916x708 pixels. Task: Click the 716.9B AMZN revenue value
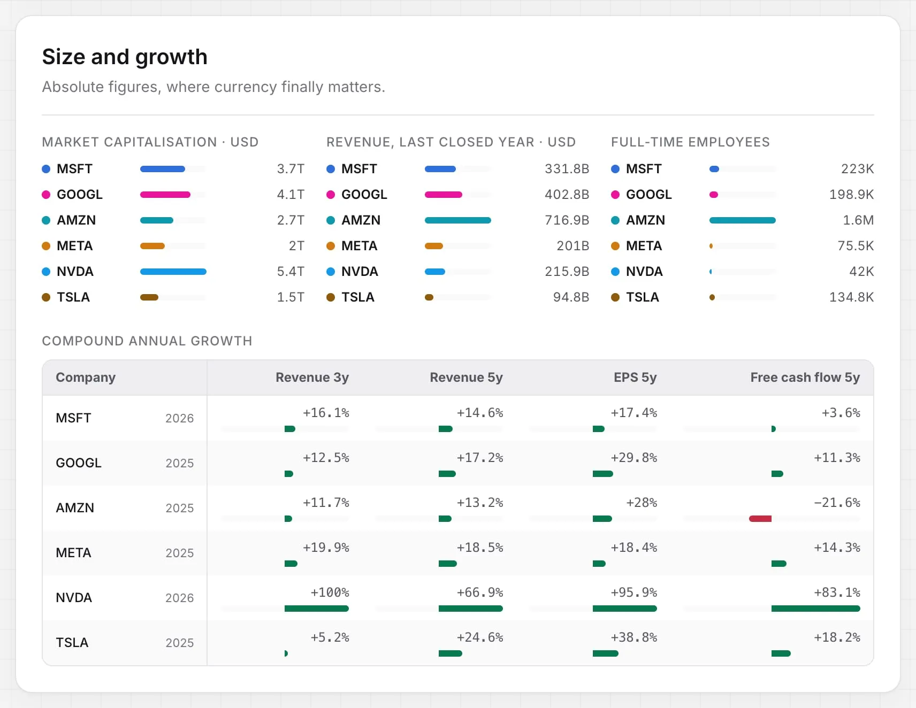pos(567,220)
